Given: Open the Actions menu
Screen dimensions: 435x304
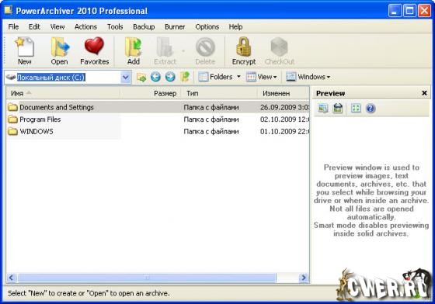Looking at the screenshot, I should [85, 27].
